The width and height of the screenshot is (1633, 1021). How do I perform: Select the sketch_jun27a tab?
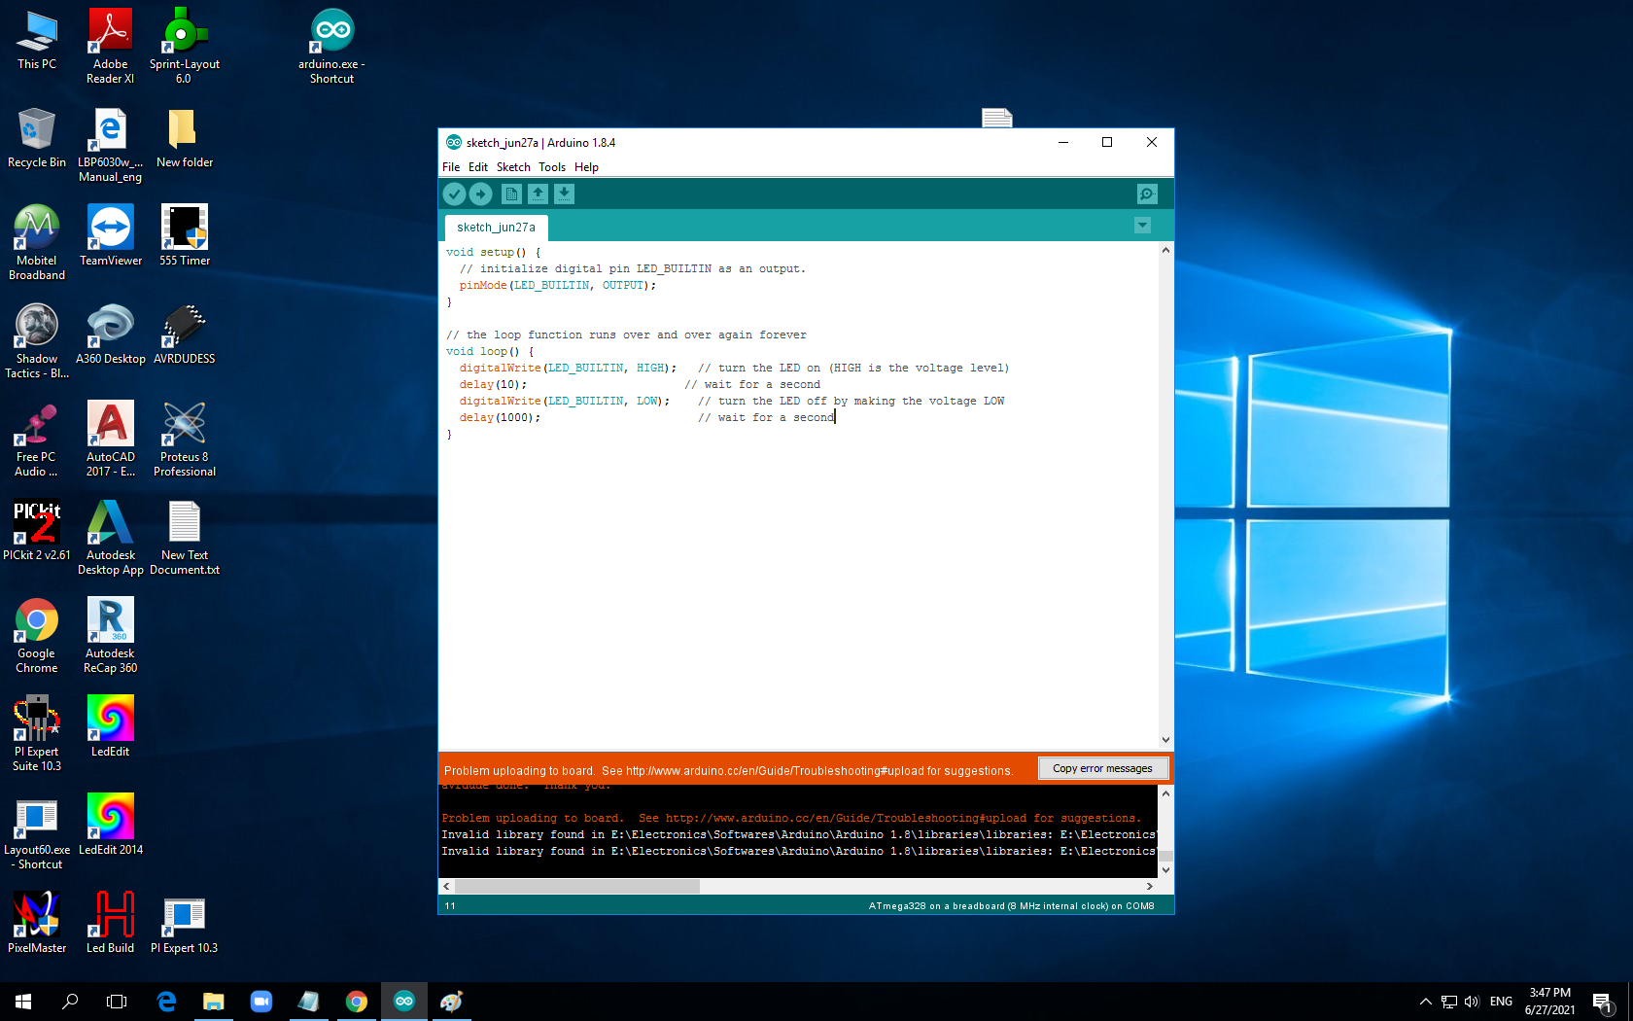tap(496, 227)
